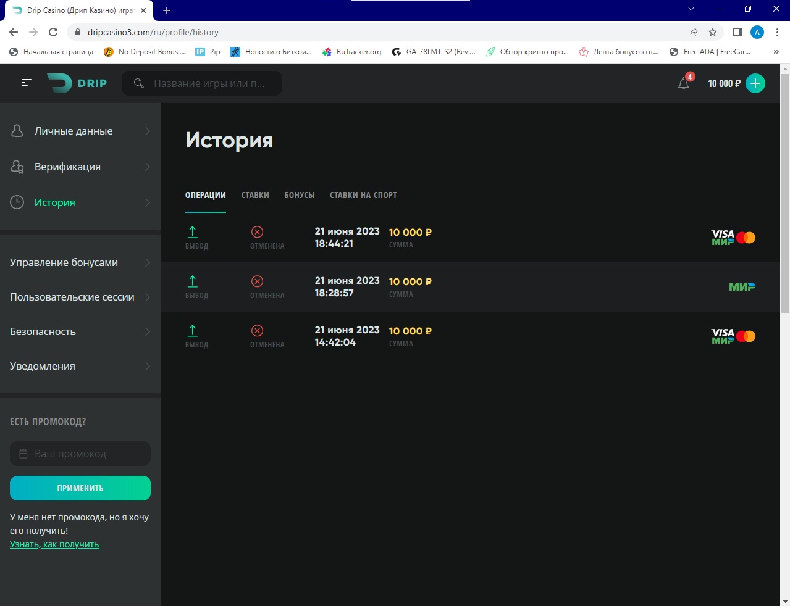The width and height of the screenshot is (790, 606).
Task: Toggle the hamburger sidebar menu icon
Action: 26,83
